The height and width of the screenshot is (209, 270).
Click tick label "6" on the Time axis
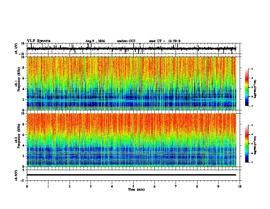click(x=155, y=186)
